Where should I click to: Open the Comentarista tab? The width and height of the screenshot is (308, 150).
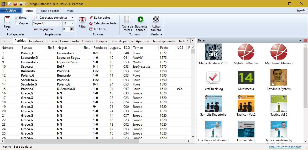[70, 41]
